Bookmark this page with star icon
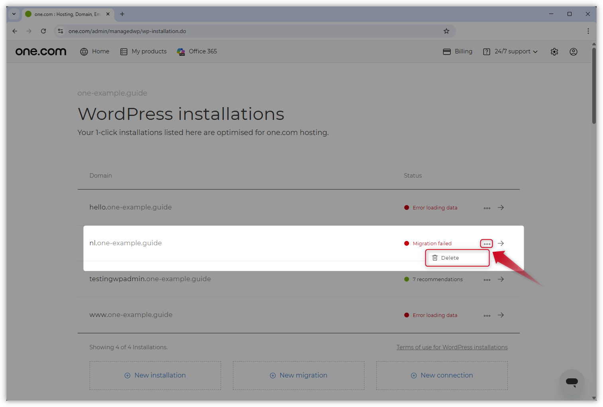This screenshot has width=603, height=407. pyautogui.click(x=446, y=31)
